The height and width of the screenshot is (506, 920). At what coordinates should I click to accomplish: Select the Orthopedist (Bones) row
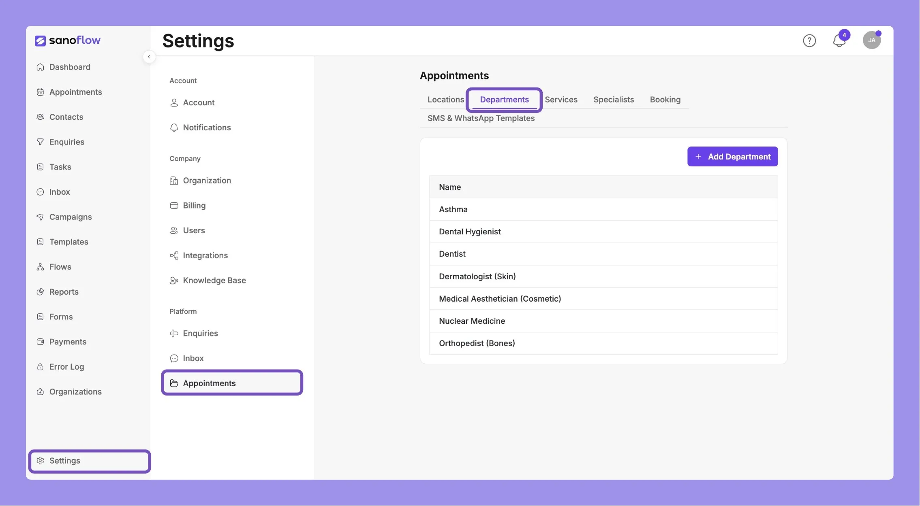click(x=603, y=343)
